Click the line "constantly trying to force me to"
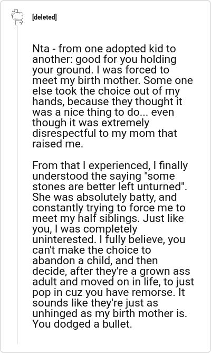Image resolution: width=211 pixels, height=353 pixels. pos(109,208)
